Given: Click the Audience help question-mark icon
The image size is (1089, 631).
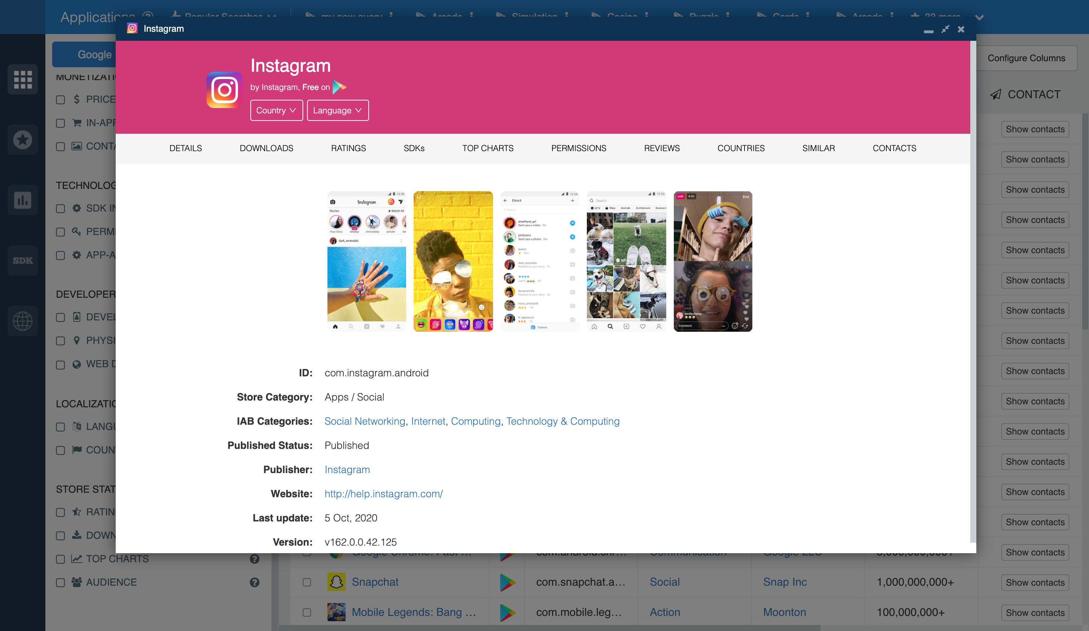Looking at the screenshot, I should pyautogui.click(x=254, y=582).
